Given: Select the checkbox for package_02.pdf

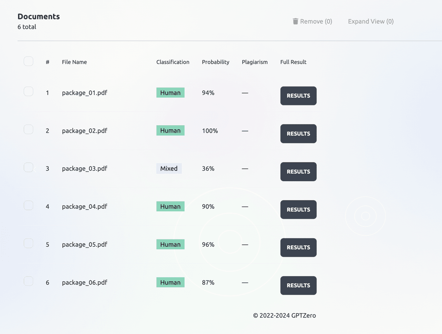Looking at the screenshot, I should [28, 129].
